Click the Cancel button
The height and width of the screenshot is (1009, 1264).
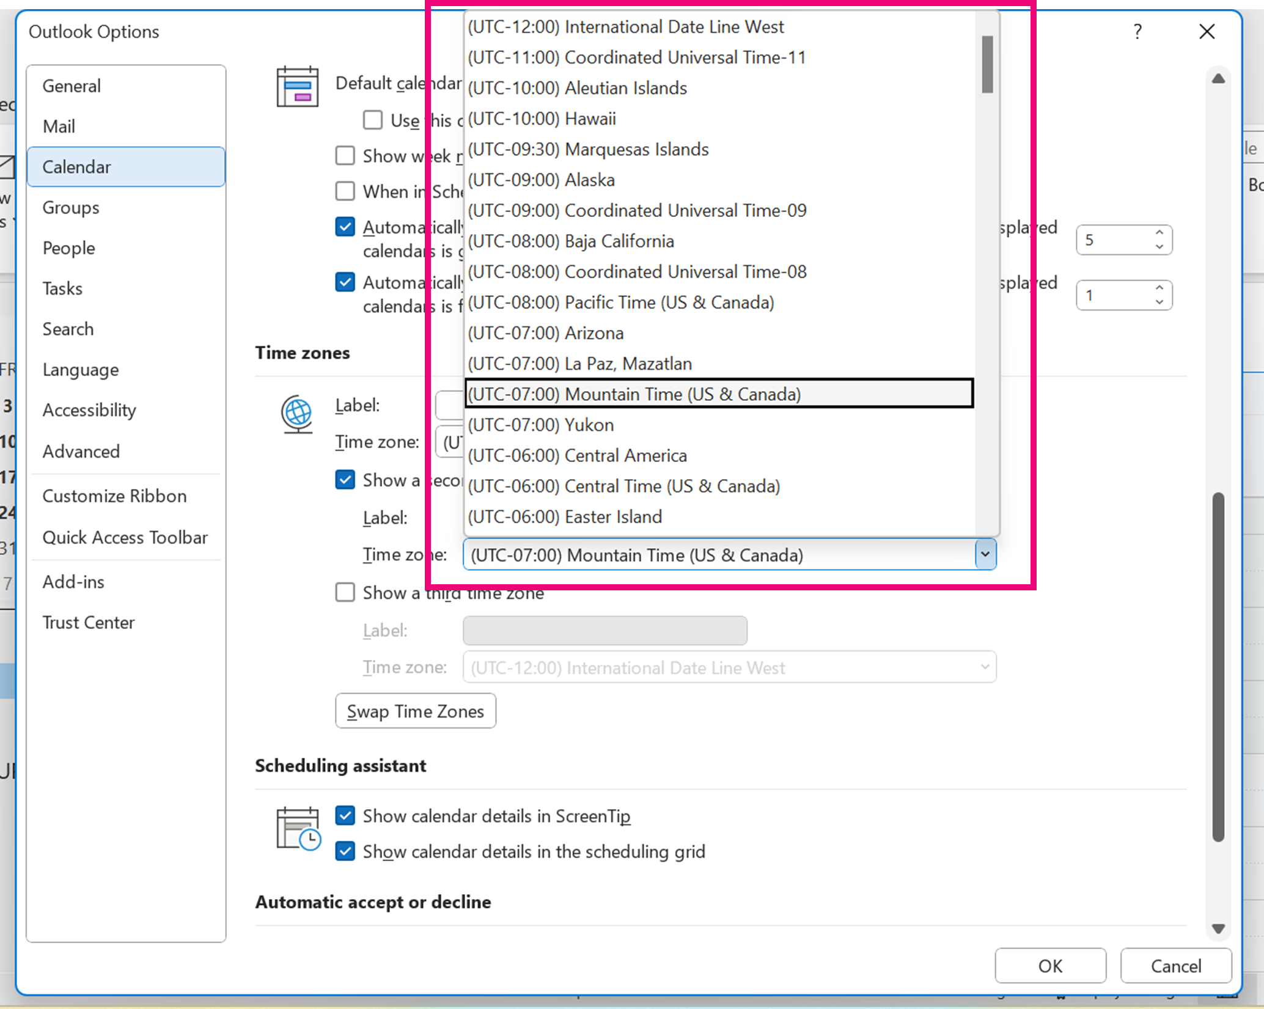click(x=1175, y=966)
